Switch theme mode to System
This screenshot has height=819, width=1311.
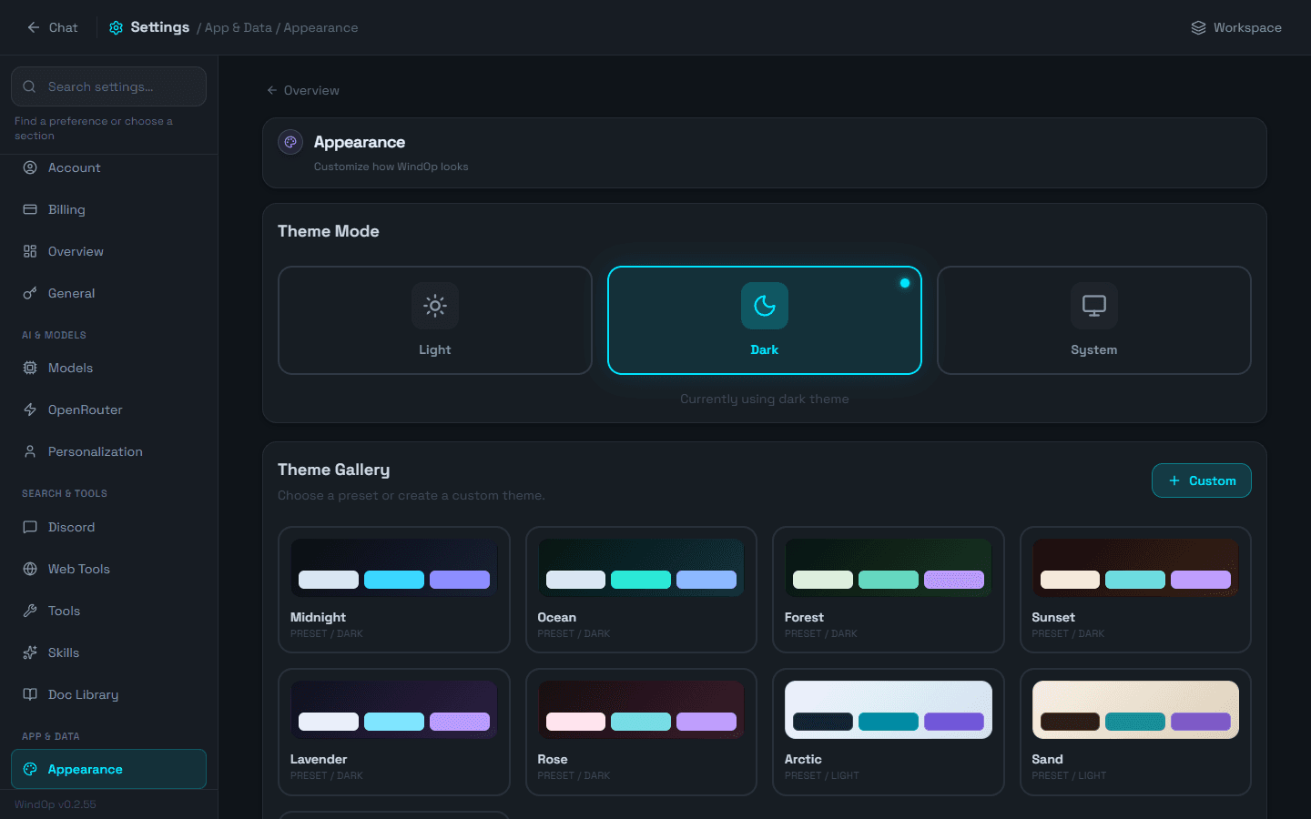[1094, 320]
